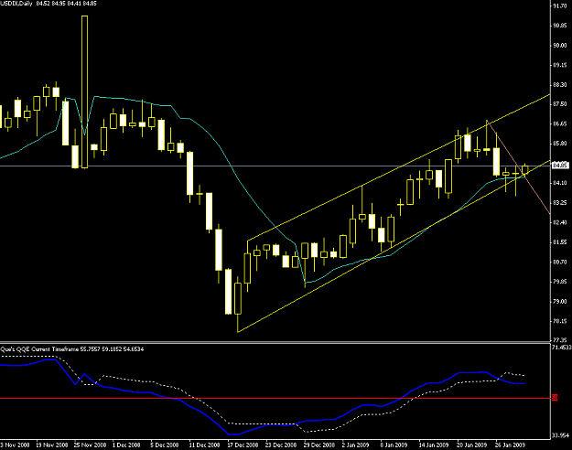Select the 88.30 price axis label
Viewport: 572px width, 450px height.
560,84
